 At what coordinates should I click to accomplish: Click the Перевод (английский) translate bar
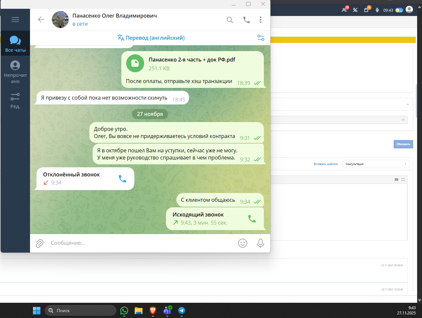click(151, 38)
